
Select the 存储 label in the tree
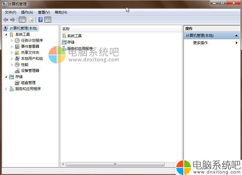click(x=19, y=77)
